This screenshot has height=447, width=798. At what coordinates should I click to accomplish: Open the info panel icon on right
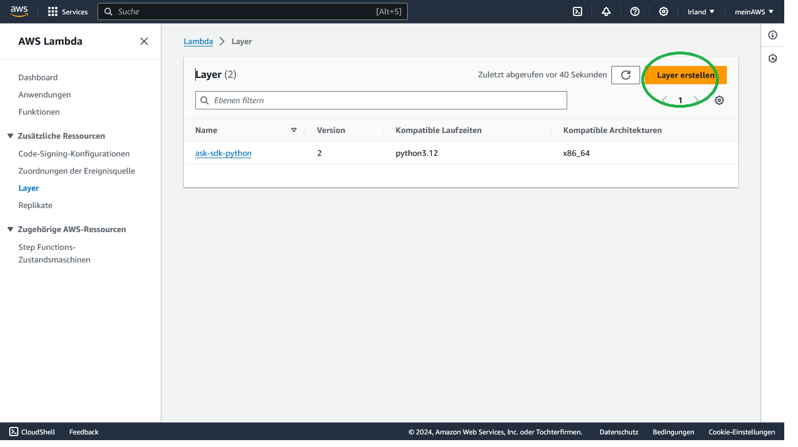[773, 35]
